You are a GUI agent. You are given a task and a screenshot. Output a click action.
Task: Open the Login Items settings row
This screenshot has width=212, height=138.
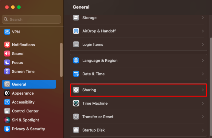92,45
